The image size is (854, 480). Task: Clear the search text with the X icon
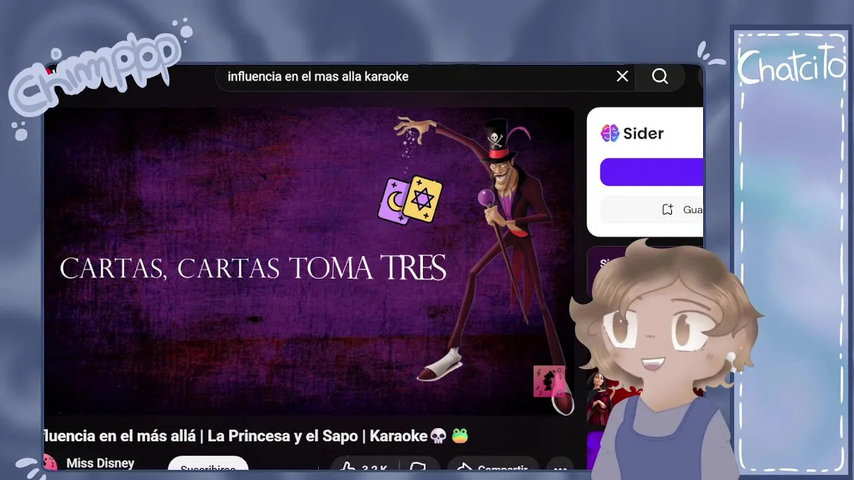[622, 77]
